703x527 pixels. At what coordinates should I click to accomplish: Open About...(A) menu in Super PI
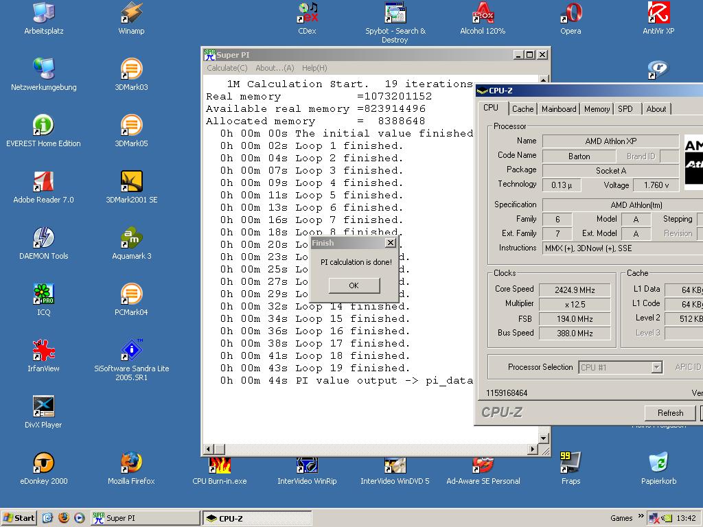click(x=275, y=68)
